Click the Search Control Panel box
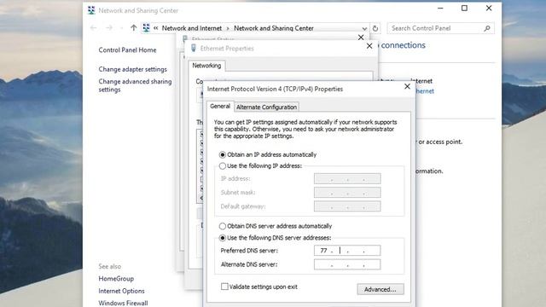Image resolution: width=546 pixels, height=307 pixels. tap(440, 28)
